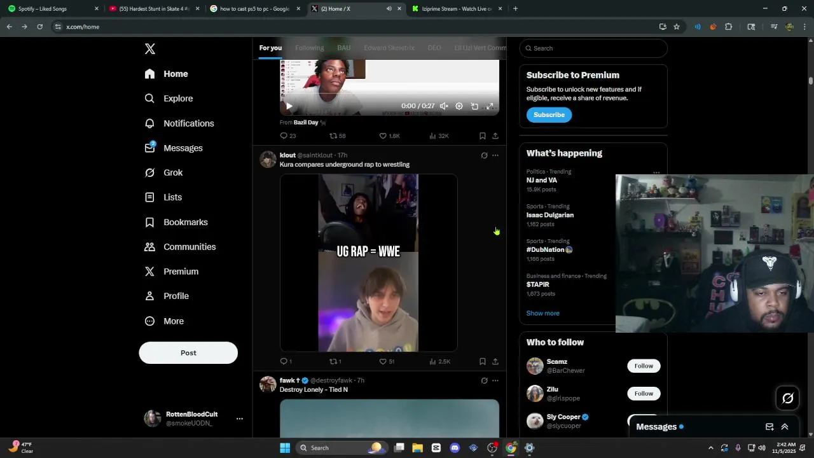Subscribe to Premium button
814x458 pixels.
pyautogui.click(x=549, y=115)
